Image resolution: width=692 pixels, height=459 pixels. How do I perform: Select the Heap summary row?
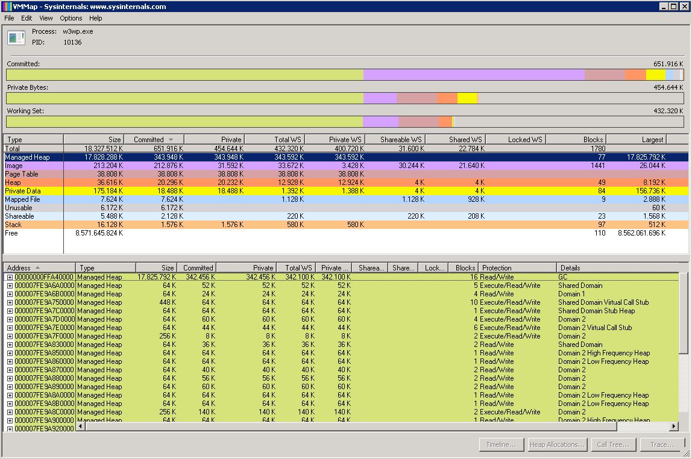[346, 183]
